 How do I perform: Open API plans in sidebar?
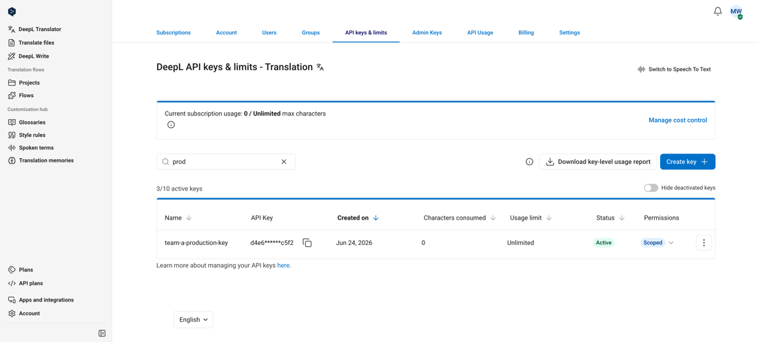(25, 283)
